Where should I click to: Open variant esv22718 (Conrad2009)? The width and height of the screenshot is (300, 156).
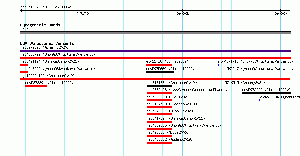[x=167, y=61]
